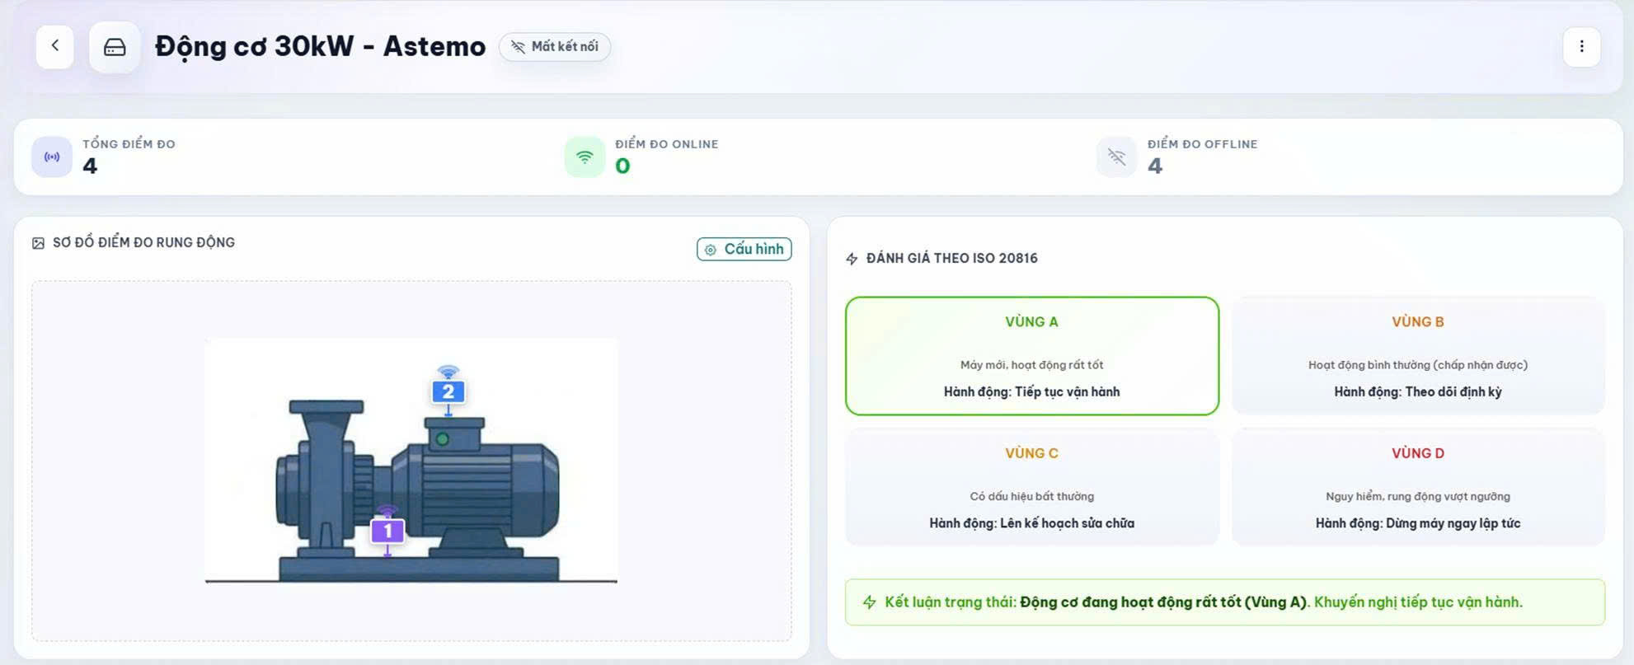Viewport: 1634px width, 665px height.
Task: Click the Động cơ 30kW - Astemo title
Action: (x=320, y=47)
